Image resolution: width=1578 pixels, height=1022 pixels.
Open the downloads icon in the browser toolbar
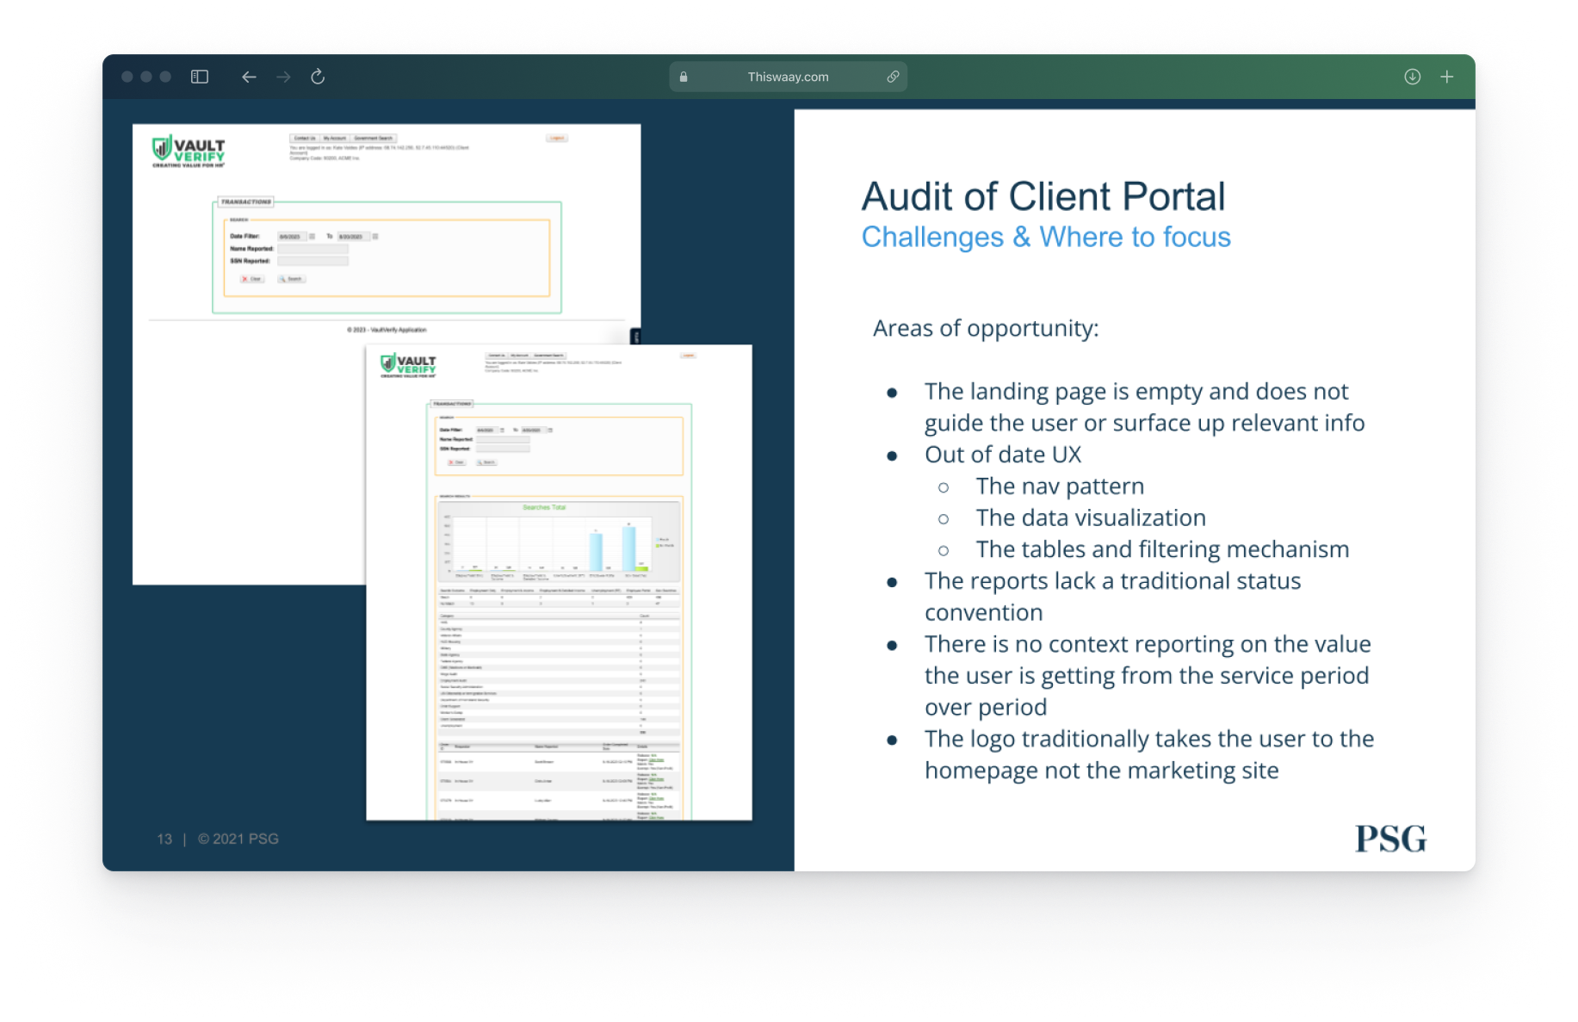tap(1412, 77)
